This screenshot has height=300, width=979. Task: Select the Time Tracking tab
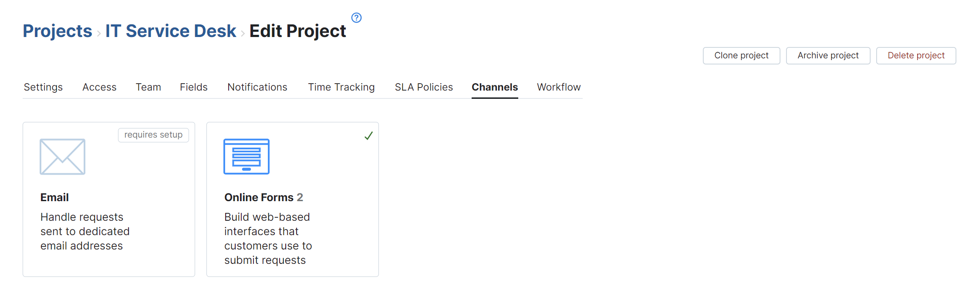coord(341,87)
